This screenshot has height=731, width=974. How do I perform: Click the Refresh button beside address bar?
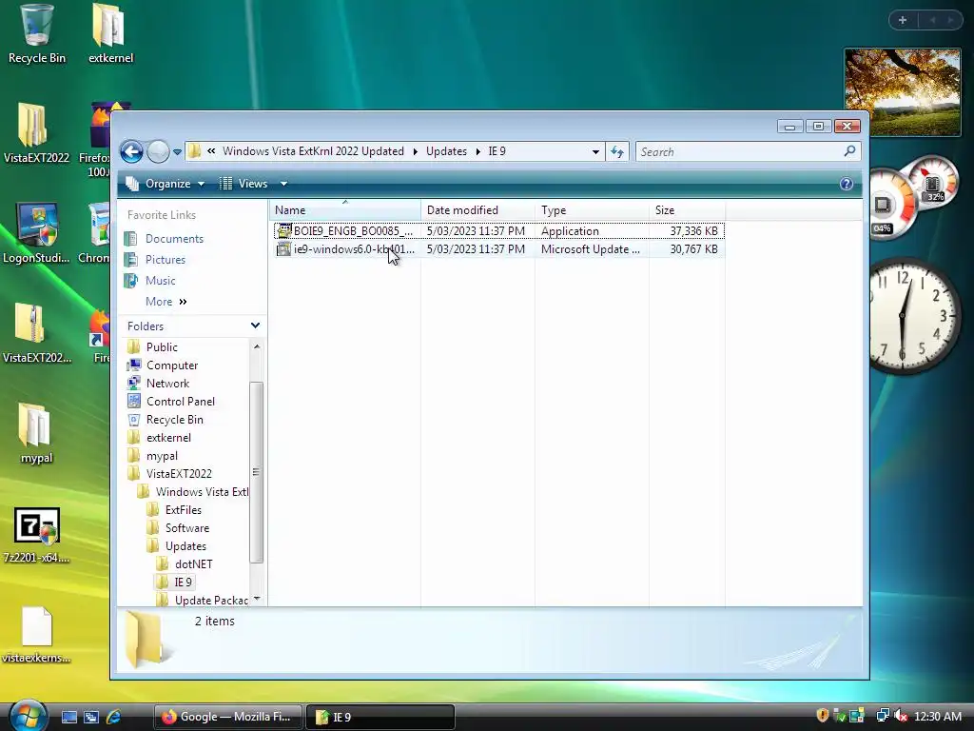pyautogui.click(x=616, y=151)
